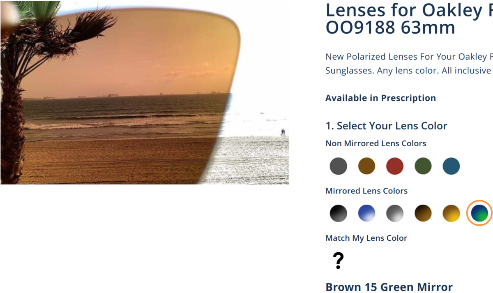Select the blue non-mirrored lens color
493x293 pixels.
tap(451, 166)
